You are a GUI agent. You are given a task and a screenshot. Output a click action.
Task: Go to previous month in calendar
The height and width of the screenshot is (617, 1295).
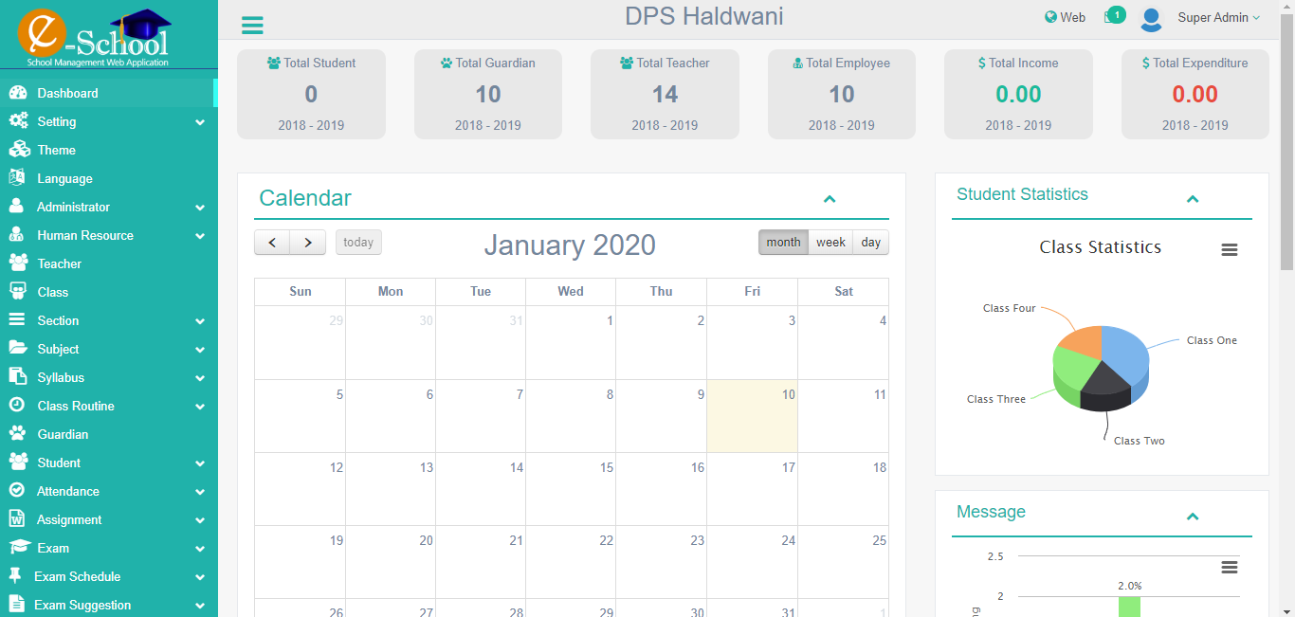point(272,243)
